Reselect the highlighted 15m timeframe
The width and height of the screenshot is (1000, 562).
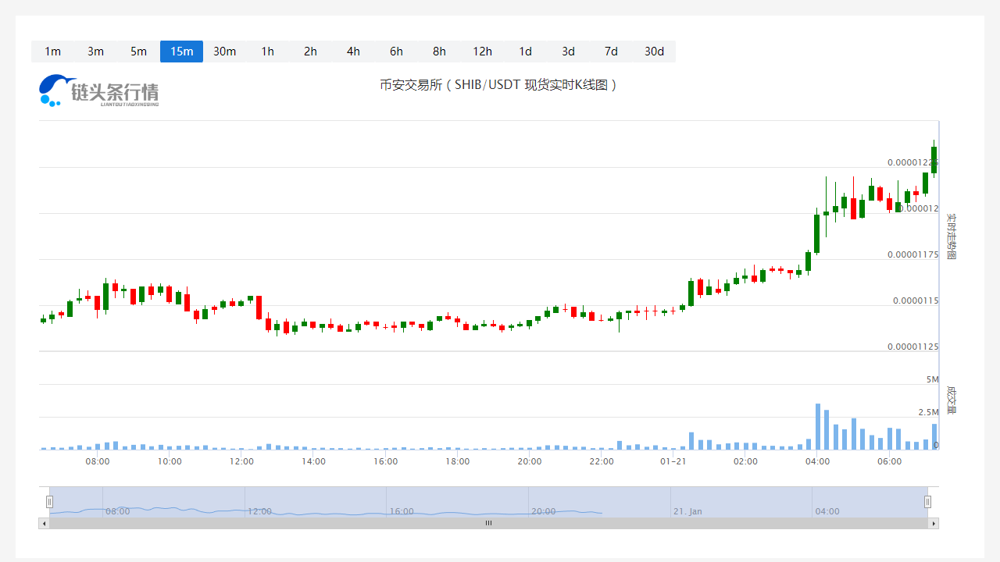[x=181, y=52]
